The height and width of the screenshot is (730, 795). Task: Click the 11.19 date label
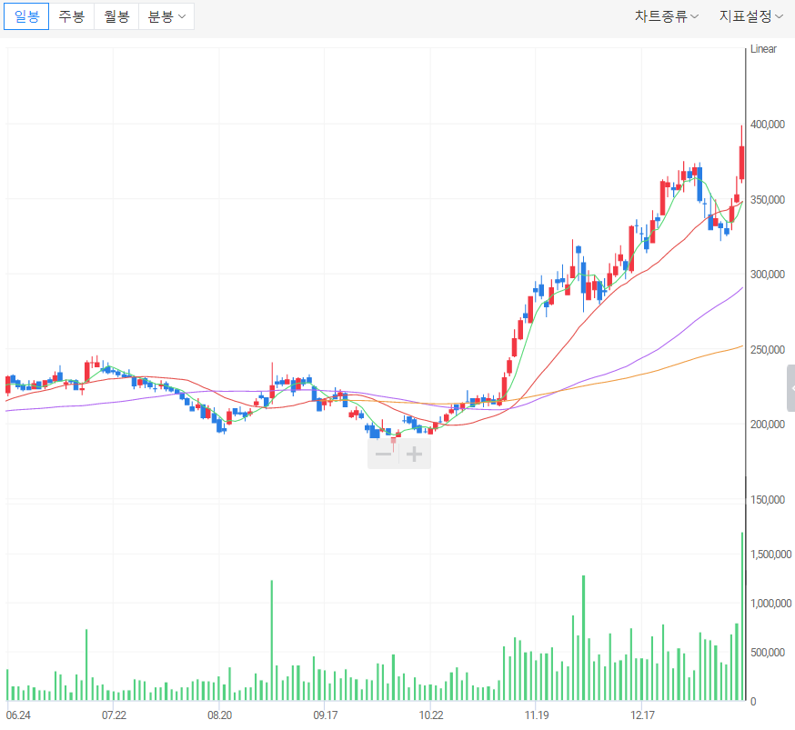point(537,715)
